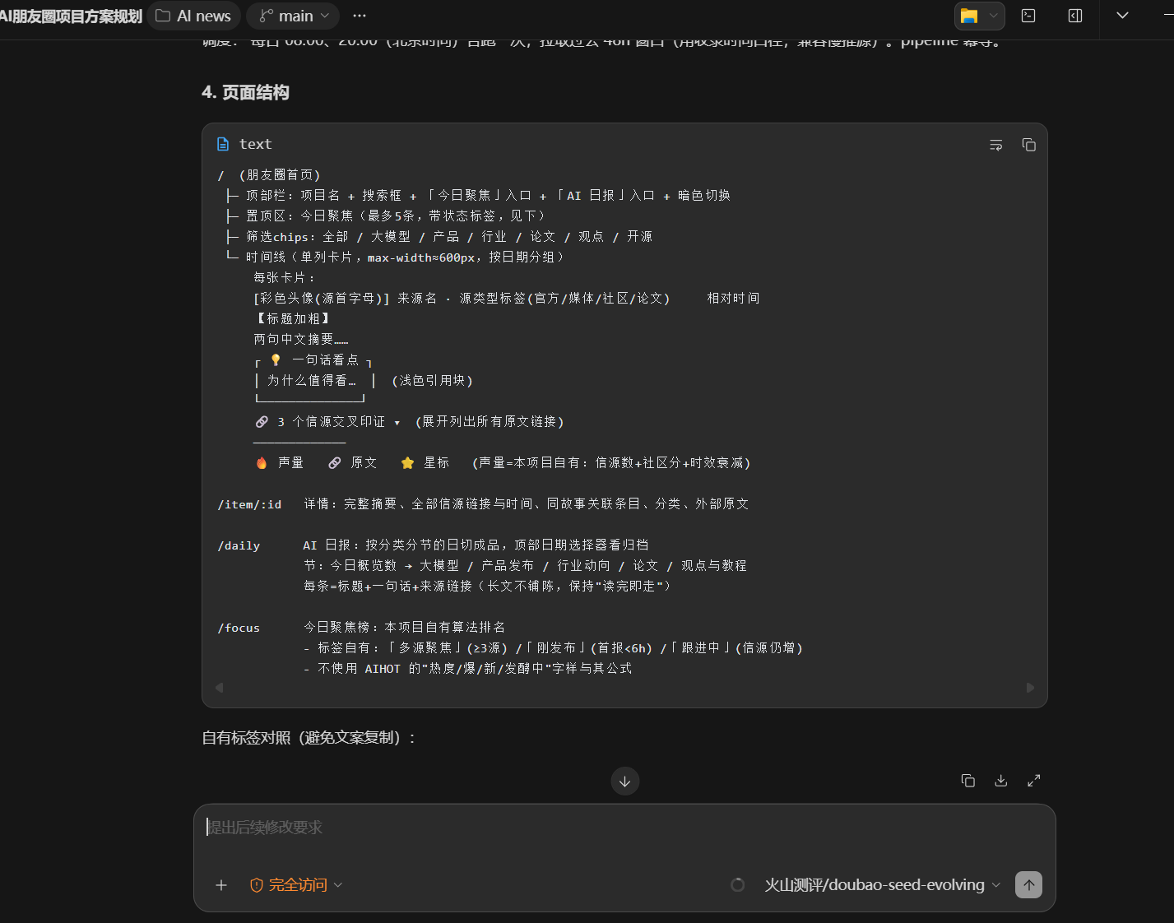Screen dimensions: 1174x923
Task: Click the 两句中文摘要 line
Action: pyautogui.click(x=301, y=340)
